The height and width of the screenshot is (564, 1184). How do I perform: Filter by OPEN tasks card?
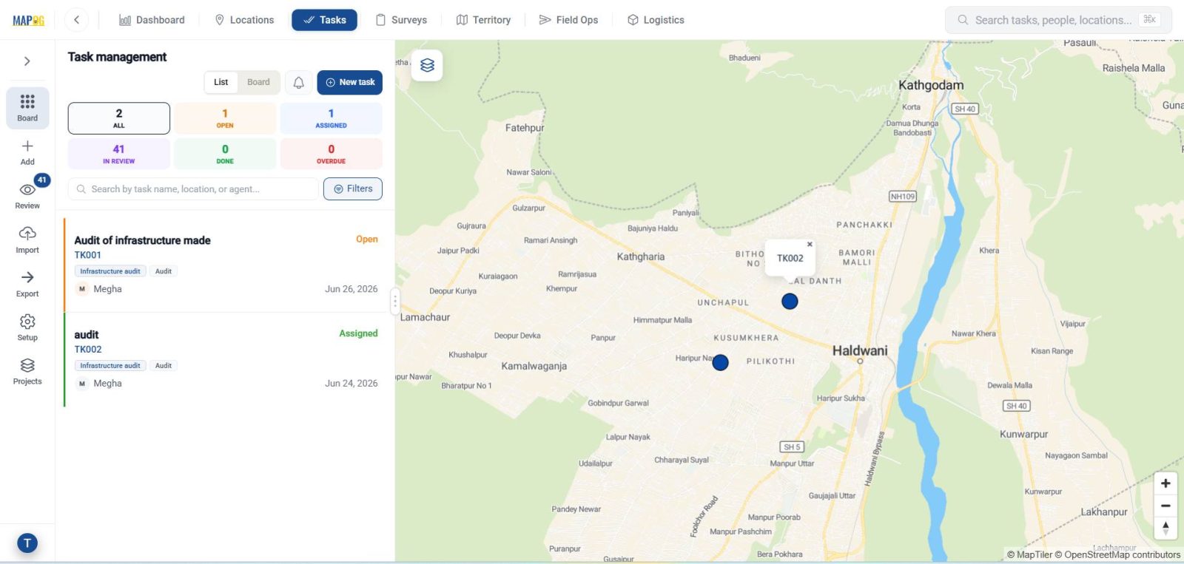tap(225, 118)
